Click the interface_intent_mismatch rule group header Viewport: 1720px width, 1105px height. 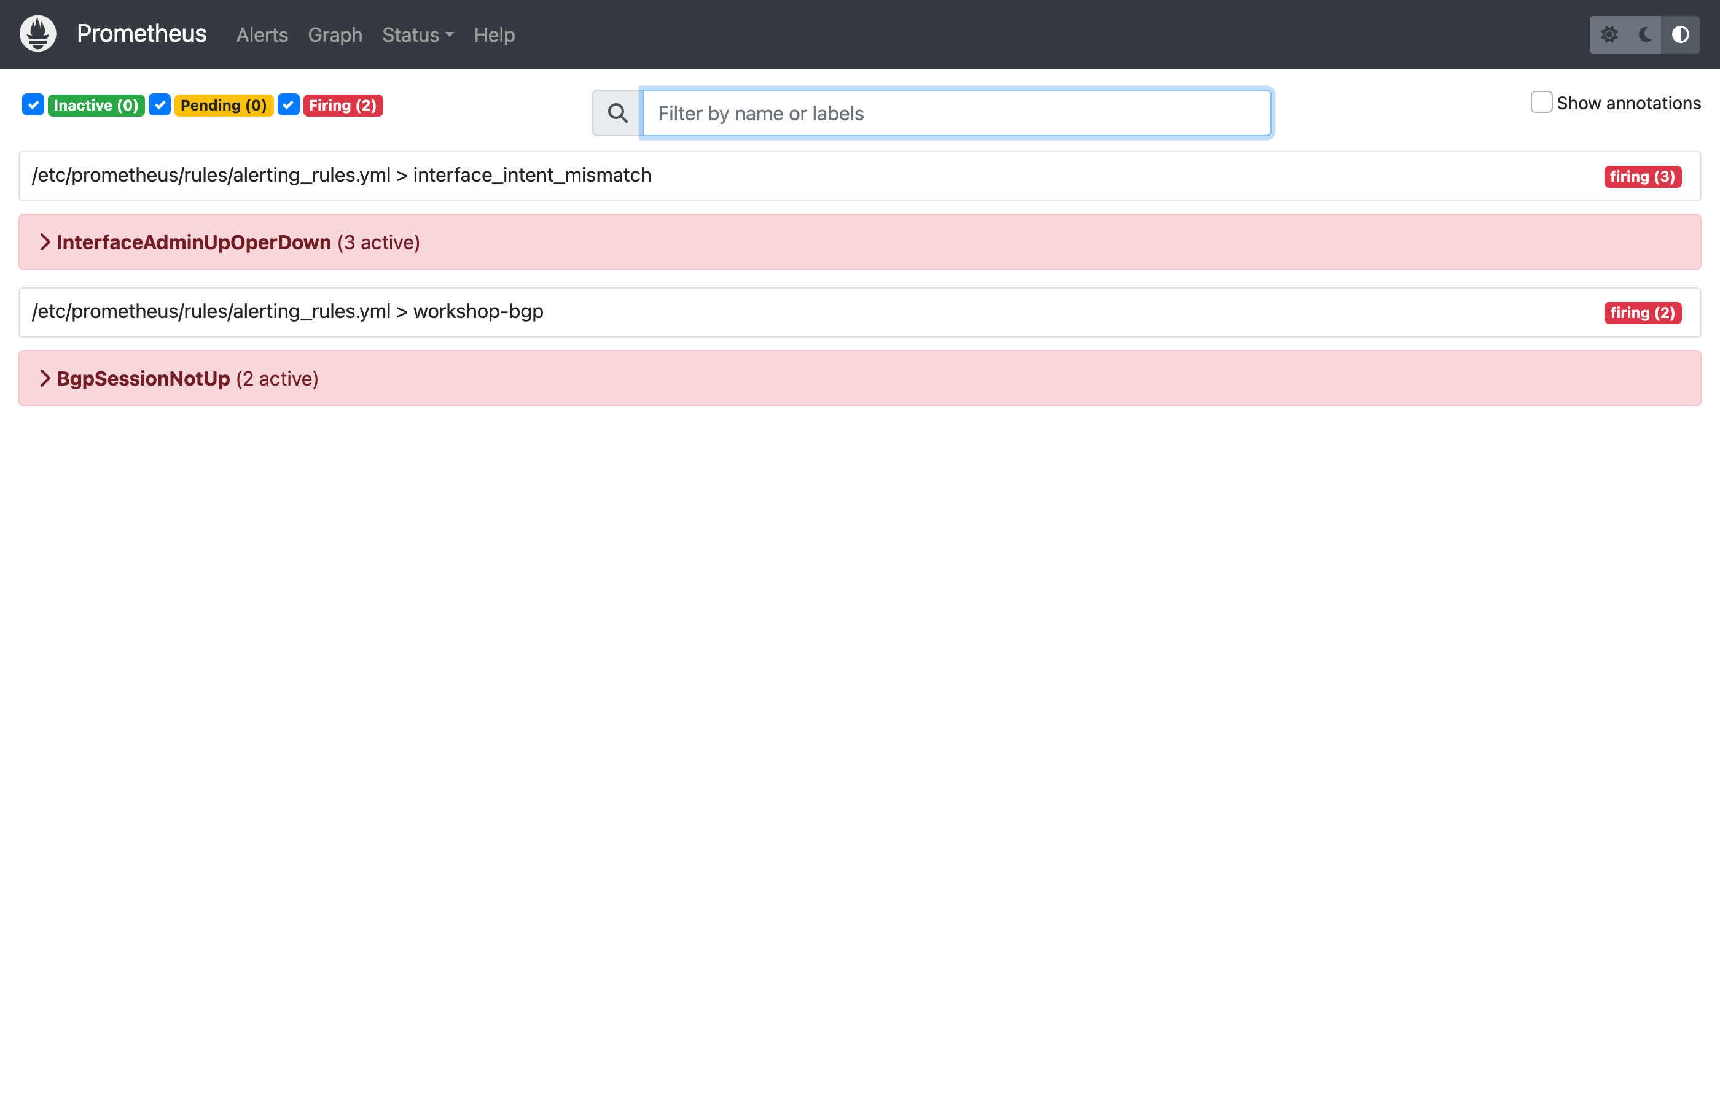click(859, 176)
